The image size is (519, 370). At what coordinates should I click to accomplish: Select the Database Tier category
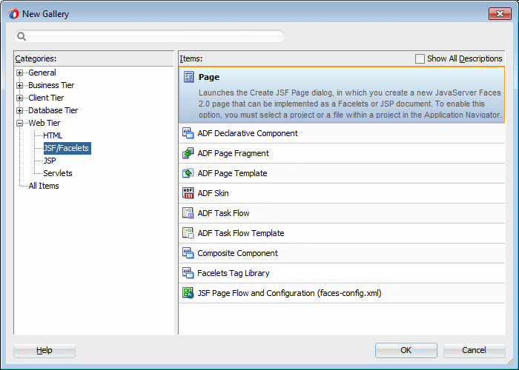53,110
